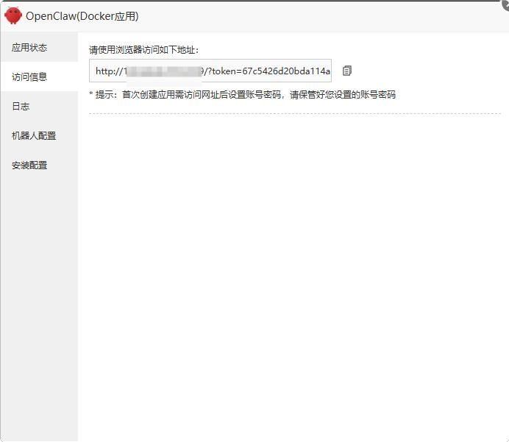
Task: Copy the access URL with clipboard icon
Action: coord(347,71)
